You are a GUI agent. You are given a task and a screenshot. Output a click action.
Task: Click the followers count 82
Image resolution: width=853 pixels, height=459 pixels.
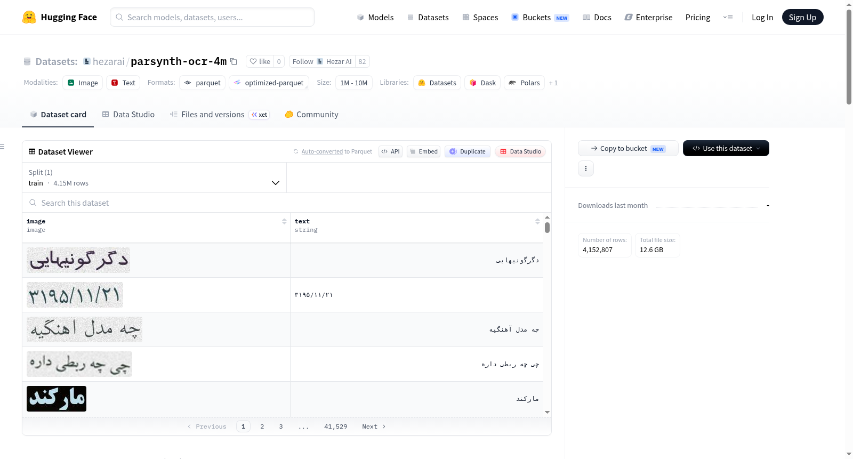click(x=363, y=61)
